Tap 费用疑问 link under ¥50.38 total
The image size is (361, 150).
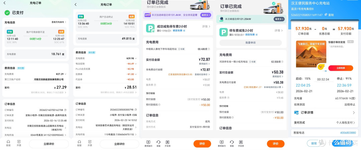(278, 77)
